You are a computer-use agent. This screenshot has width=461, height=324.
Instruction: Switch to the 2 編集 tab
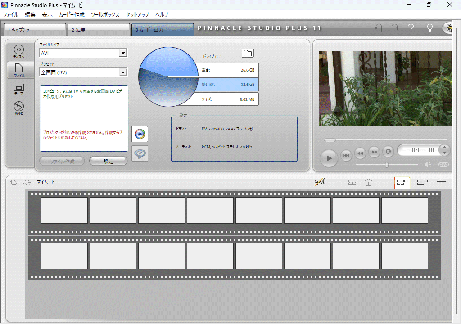tap(99, 30)
